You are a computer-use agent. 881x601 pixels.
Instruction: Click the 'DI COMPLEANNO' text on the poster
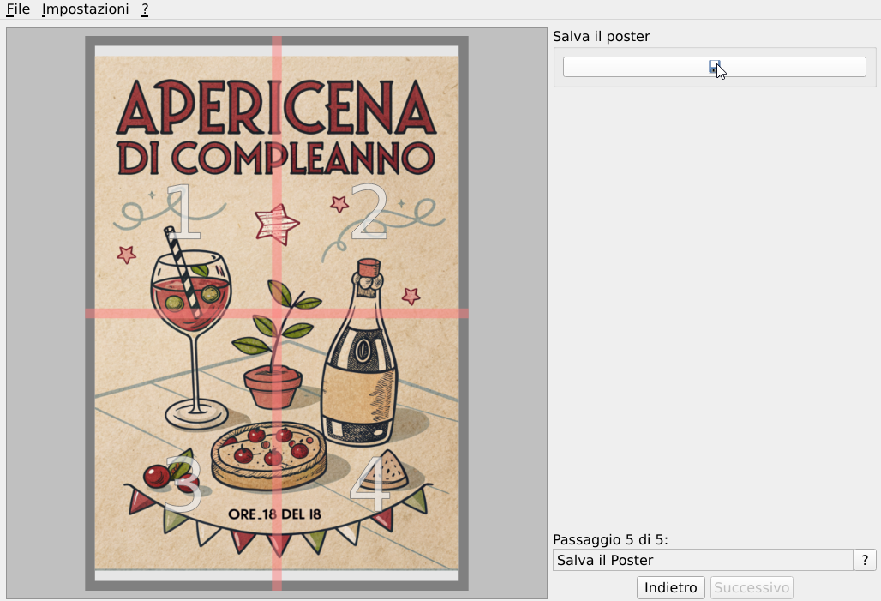point(276,158)
